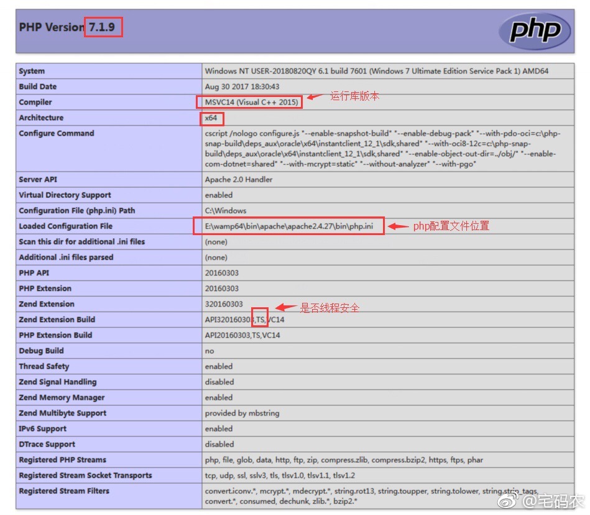Select the 'Configure Command' row label
The width and height of the screenshot is (590, 515).
pyautogui.click(x=57, y=133)
